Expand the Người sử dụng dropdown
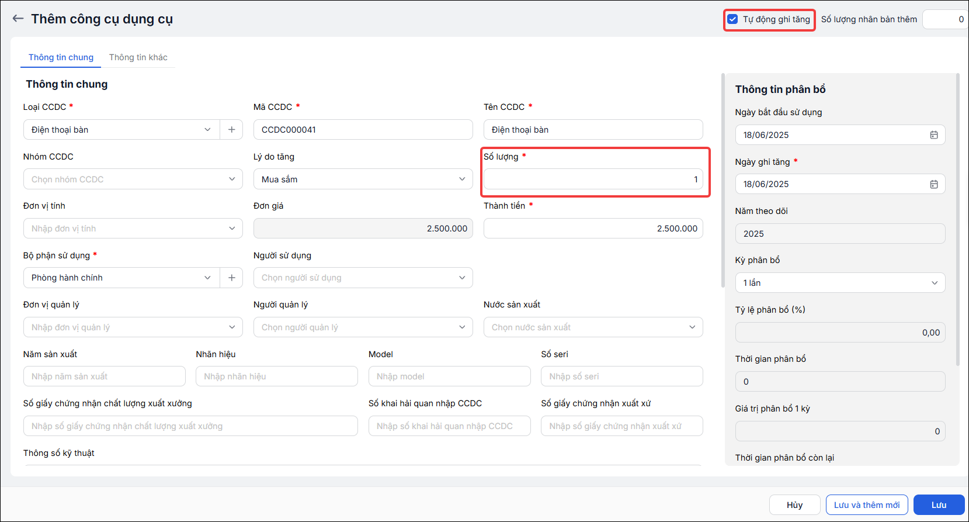The height and width of the screenshot is (522, 969). pos(363,278)
